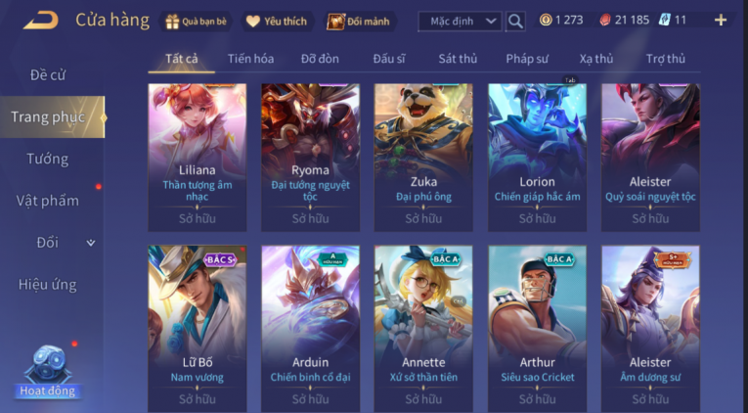Click the plus icon to add currency
748x413 pixels.
click(x=721, y=20)
